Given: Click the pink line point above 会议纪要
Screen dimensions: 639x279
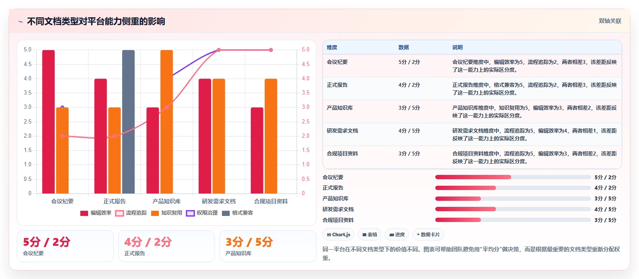Looking at the screenshot, I should [x=62, y=136].
